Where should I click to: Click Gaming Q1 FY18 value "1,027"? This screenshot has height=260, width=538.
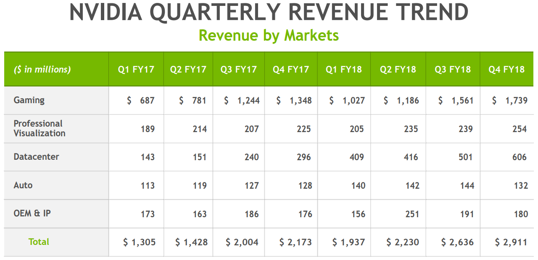(x=353, y=101)
